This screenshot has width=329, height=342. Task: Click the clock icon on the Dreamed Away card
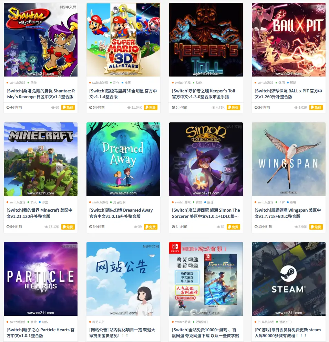click(91, 227)
